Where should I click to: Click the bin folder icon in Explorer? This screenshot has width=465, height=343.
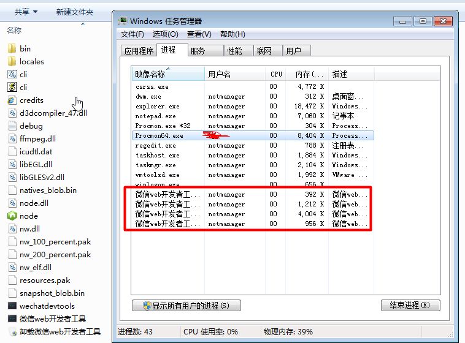click(x=12, y=48)
